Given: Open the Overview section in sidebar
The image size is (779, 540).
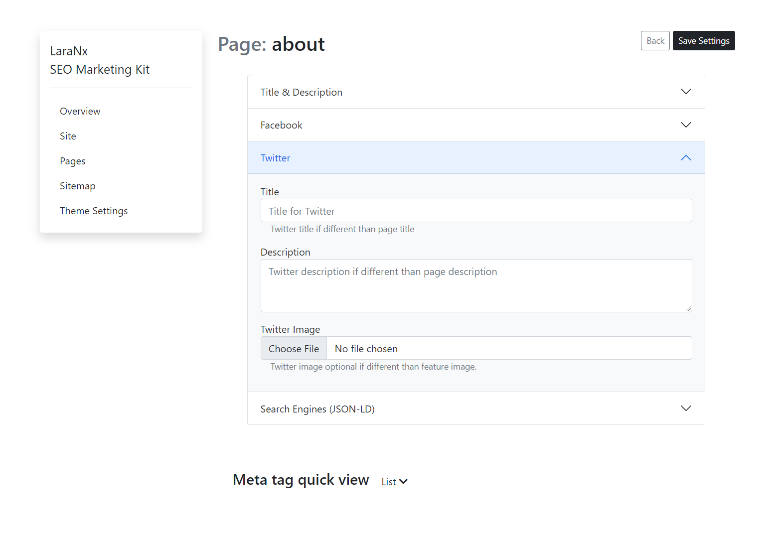Looking at the screenshot, I should point(80,111).
